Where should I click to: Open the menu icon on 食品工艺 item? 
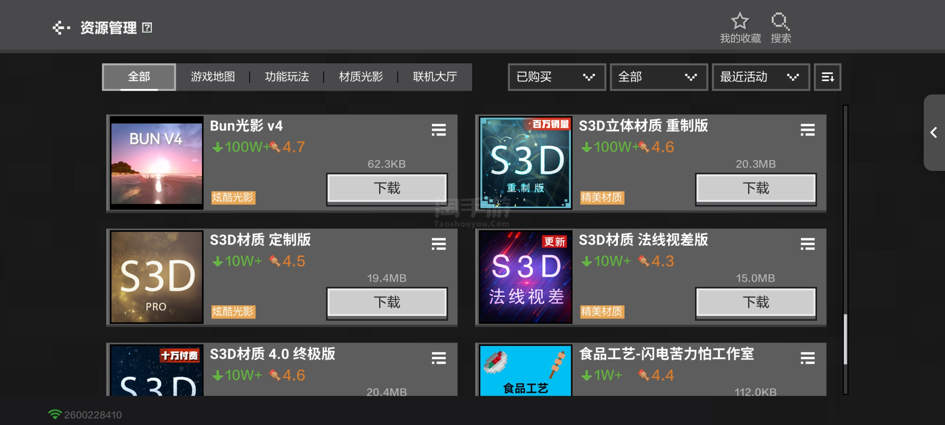pyautogui.click(x=807, y=358)
